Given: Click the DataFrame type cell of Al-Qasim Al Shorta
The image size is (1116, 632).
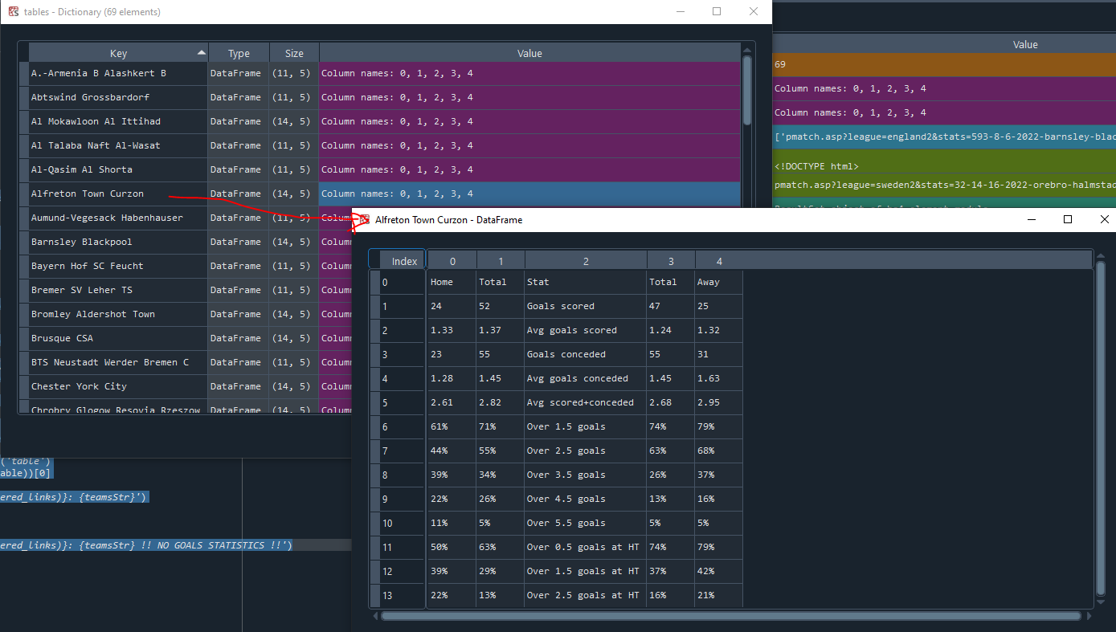Looking at the screenshot, I should [x=239, y=169].
